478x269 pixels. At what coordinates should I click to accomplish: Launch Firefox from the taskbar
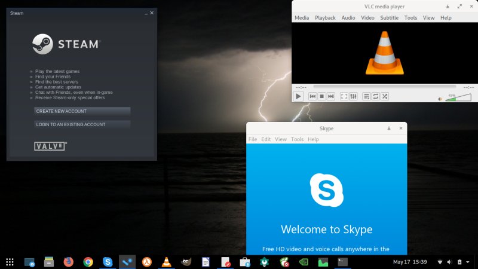[x=68, y=262]
